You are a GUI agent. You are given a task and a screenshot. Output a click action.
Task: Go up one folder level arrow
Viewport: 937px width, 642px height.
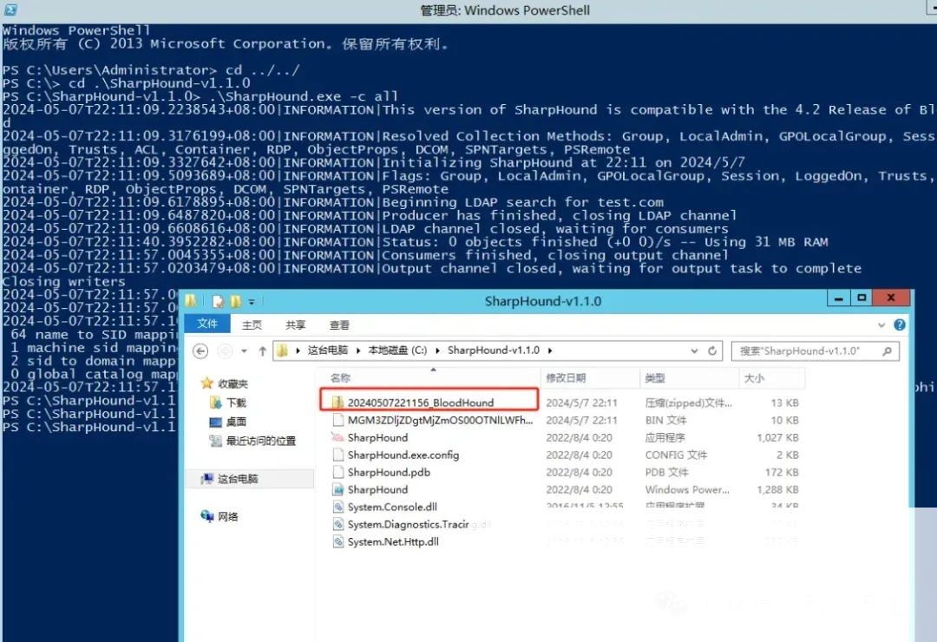tap(262, 350)
